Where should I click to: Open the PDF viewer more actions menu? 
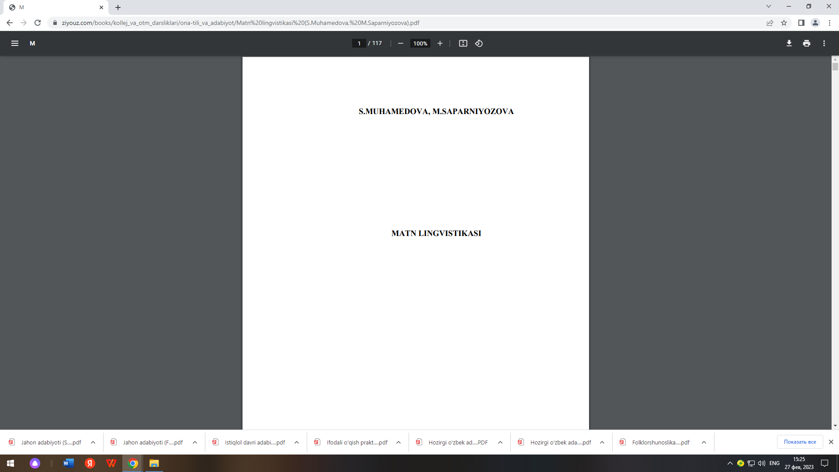824,43
